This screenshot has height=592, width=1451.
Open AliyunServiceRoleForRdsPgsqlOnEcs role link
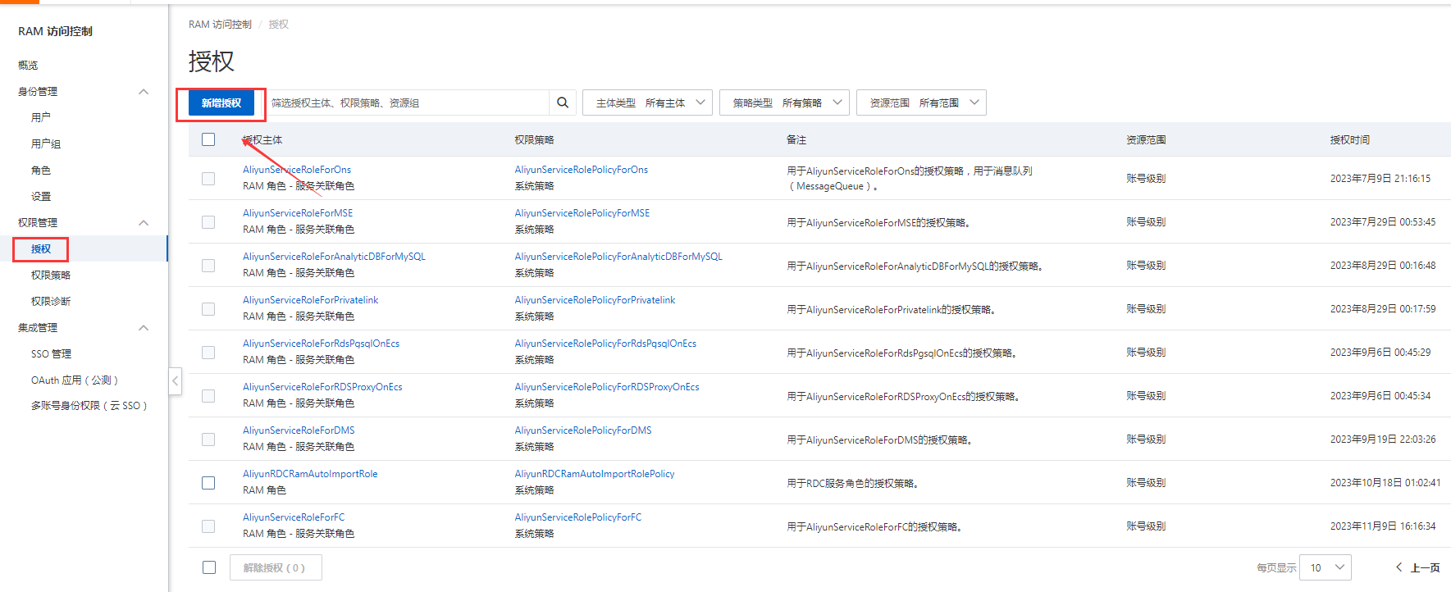(322, 344)
